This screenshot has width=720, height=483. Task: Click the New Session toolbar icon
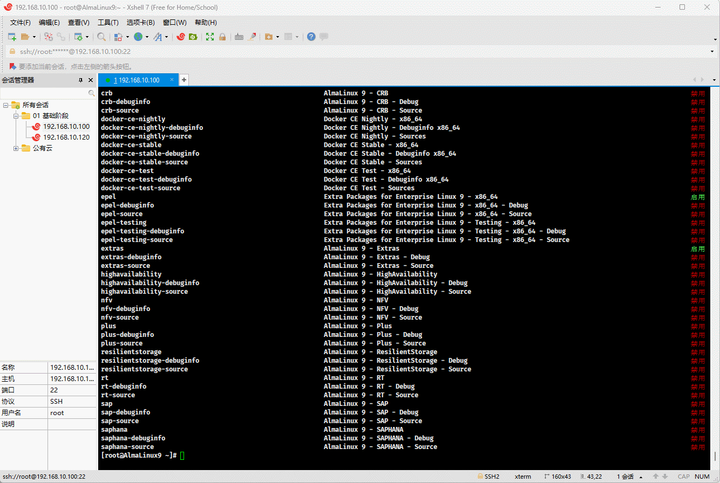coord(12,37)
